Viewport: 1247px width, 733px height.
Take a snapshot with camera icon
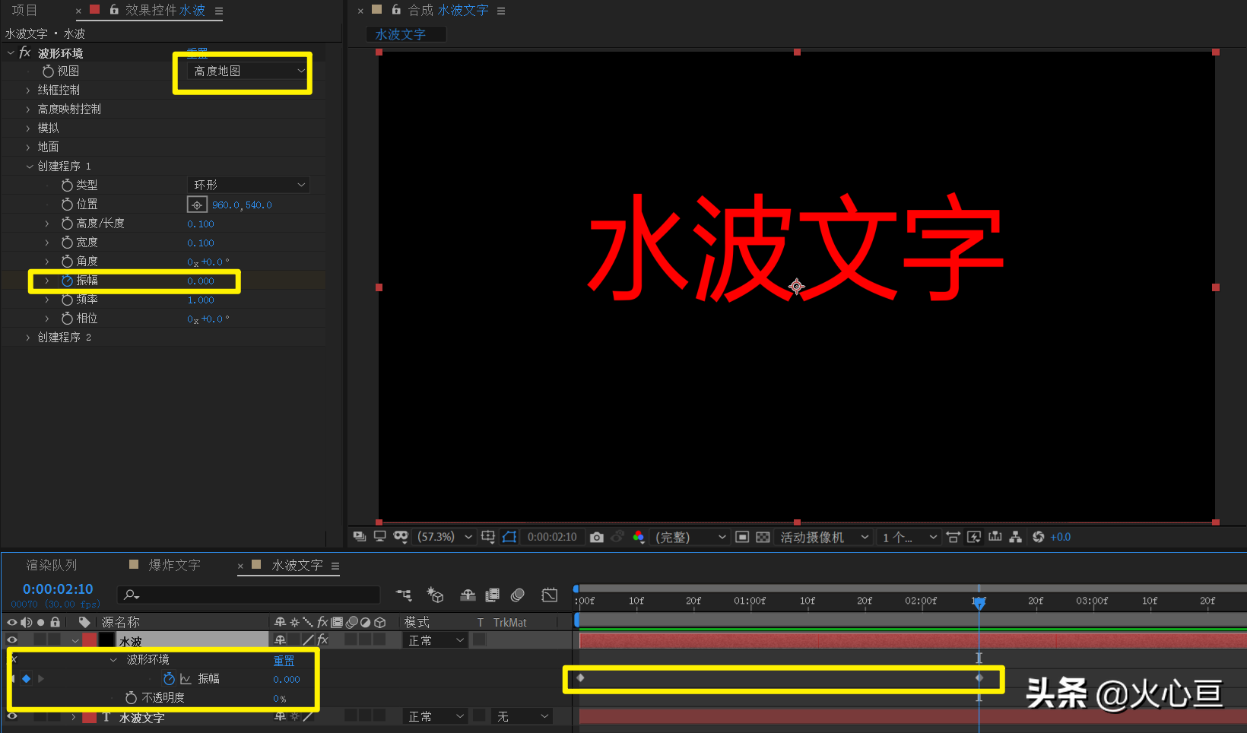597,537
